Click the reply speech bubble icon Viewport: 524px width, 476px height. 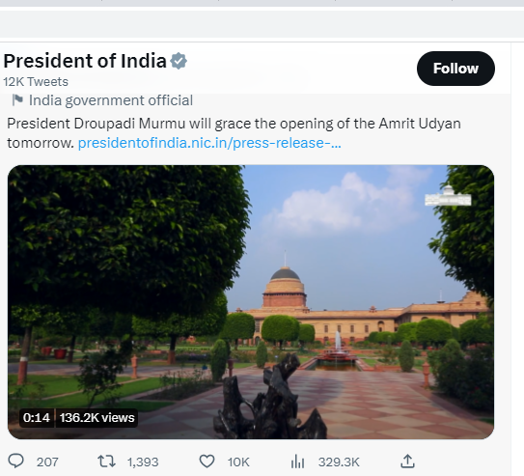(x=15, y=462)
